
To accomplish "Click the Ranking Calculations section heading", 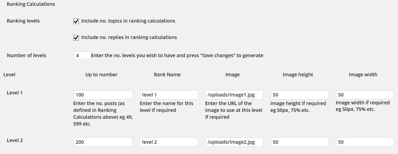I will pyautogui.click(x=31, y=4).
